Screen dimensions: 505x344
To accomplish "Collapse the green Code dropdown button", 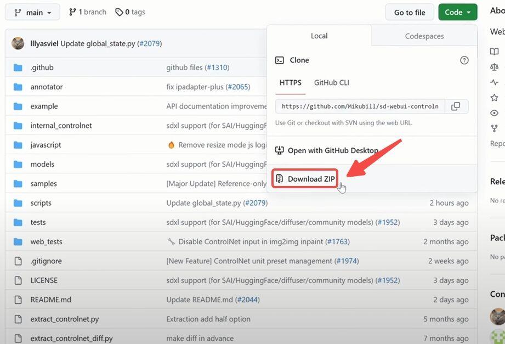I will 457,12.
